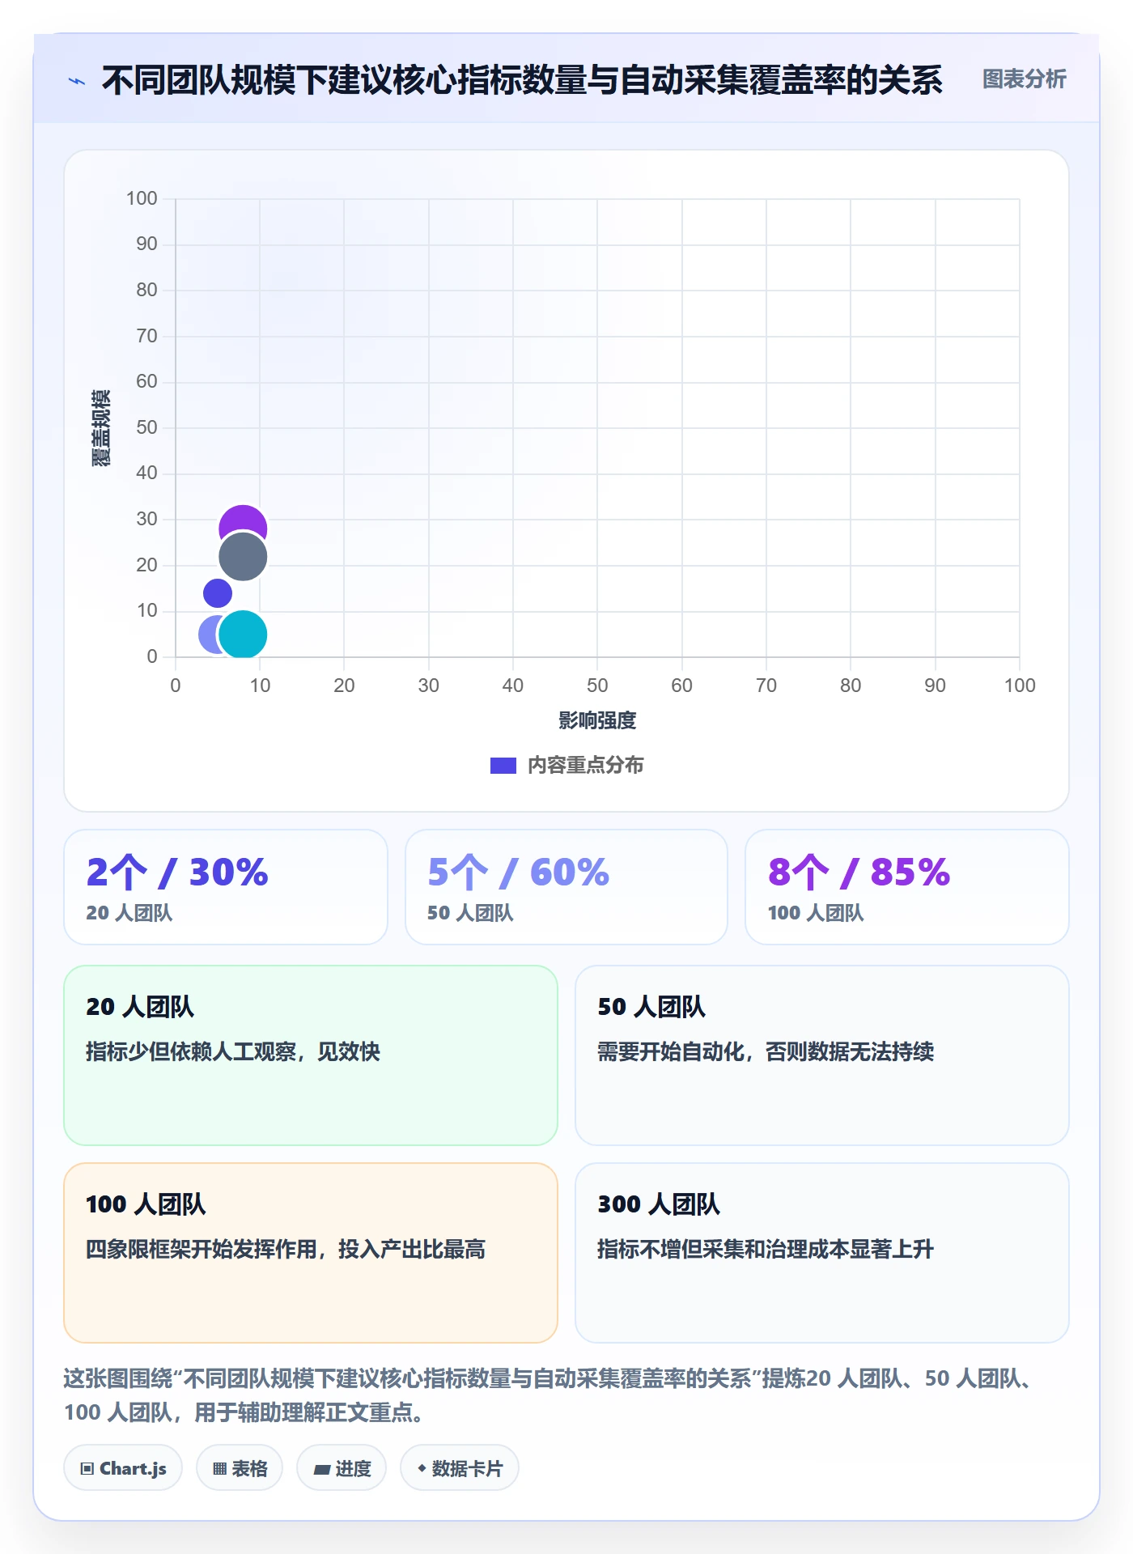Click the 5个 / 60% stat card
Image resolution: width=1133 pixels, height=1554 pixels.
[566, 887]
